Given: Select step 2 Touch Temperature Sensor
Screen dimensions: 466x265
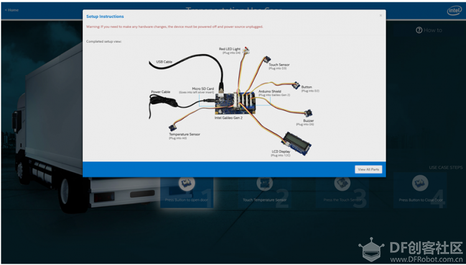Looking at the screenshot, I should click(264, 191).
